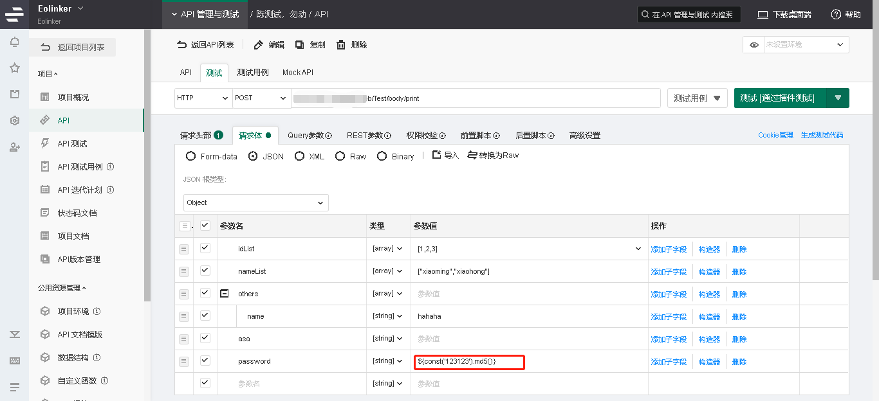879x401 pixels.
Task: Switch to the Mock API tab
Action: [x=297, y=73]
